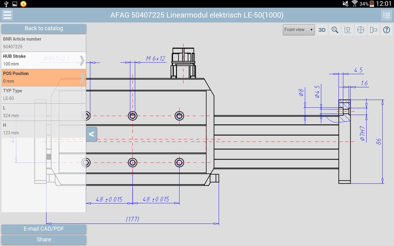Tap the muted sound status icon
Viewport: 394px width, 246px height.
coord(346,4)
